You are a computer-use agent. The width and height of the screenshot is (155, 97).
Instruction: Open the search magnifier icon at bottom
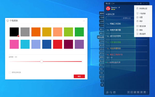point(111,92)
